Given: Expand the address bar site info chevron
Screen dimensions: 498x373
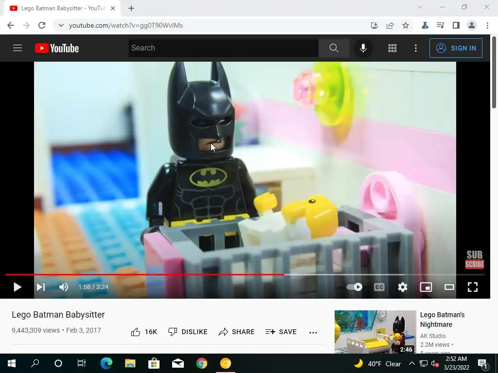Looking at the screenshot, I should coord(61,25).
